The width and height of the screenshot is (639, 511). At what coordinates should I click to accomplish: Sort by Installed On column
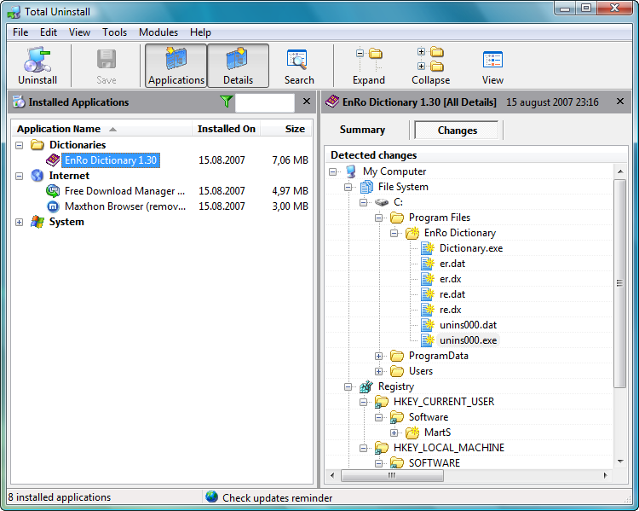click(227, 129)
